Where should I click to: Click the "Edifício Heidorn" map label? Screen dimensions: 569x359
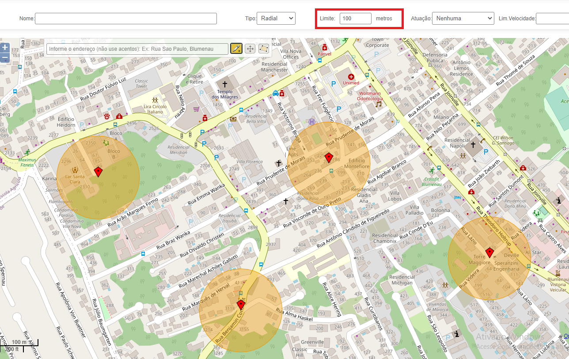click(x=66, y=122)
